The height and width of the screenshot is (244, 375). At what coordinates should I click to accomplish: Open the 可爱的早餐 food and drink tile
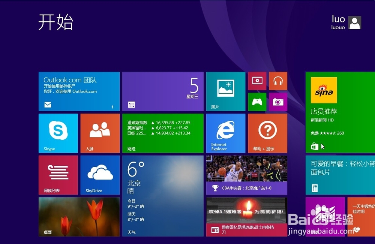[x=340, y=175]
